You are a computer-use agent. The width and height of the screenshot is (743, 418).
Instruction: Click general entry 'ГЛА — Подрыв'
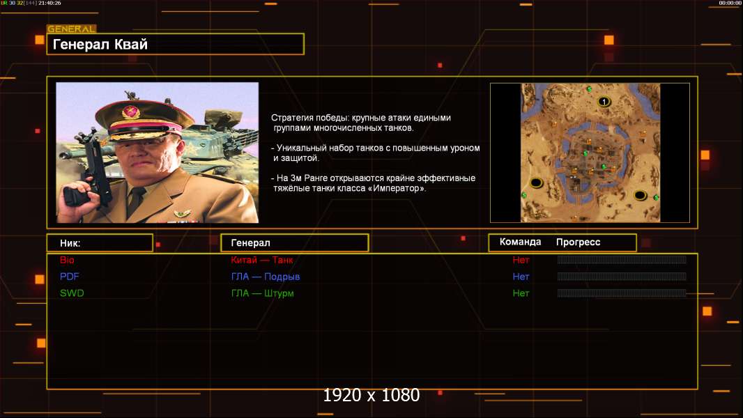tap(266, 277)
